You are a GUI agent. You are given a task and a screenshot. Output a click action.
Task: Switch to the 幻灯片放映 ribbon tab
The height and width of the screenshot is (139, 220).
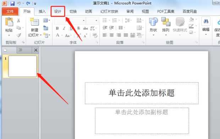109,11
